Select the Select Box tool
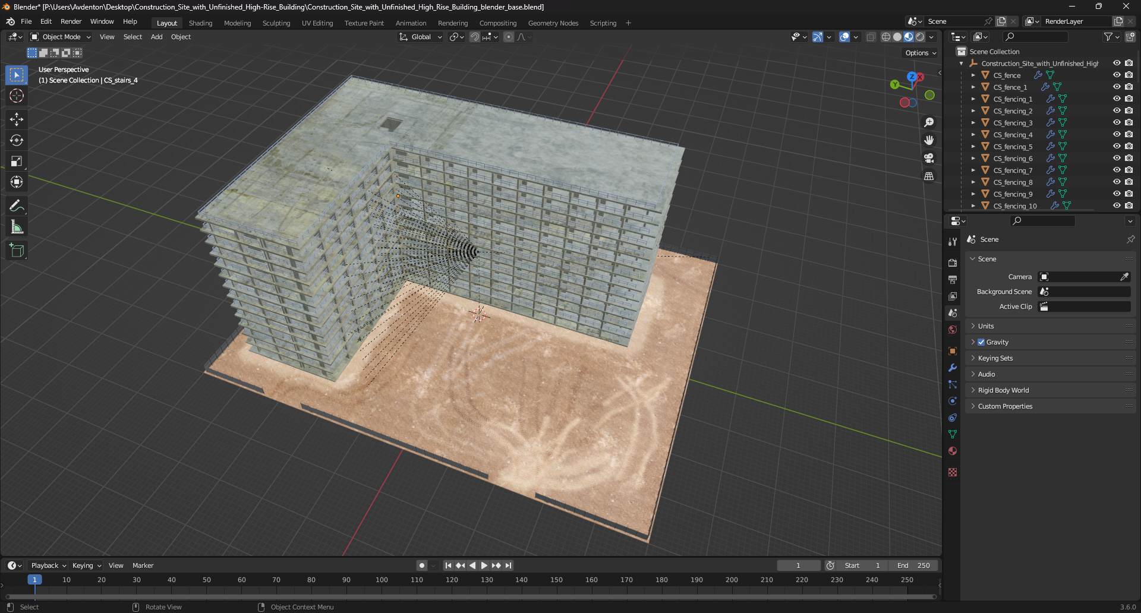1141x613 pixels. [x=17, y=75]
